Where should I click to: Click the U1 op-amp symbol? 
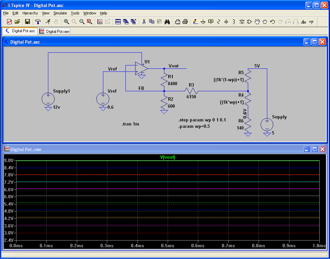(141, 68)
